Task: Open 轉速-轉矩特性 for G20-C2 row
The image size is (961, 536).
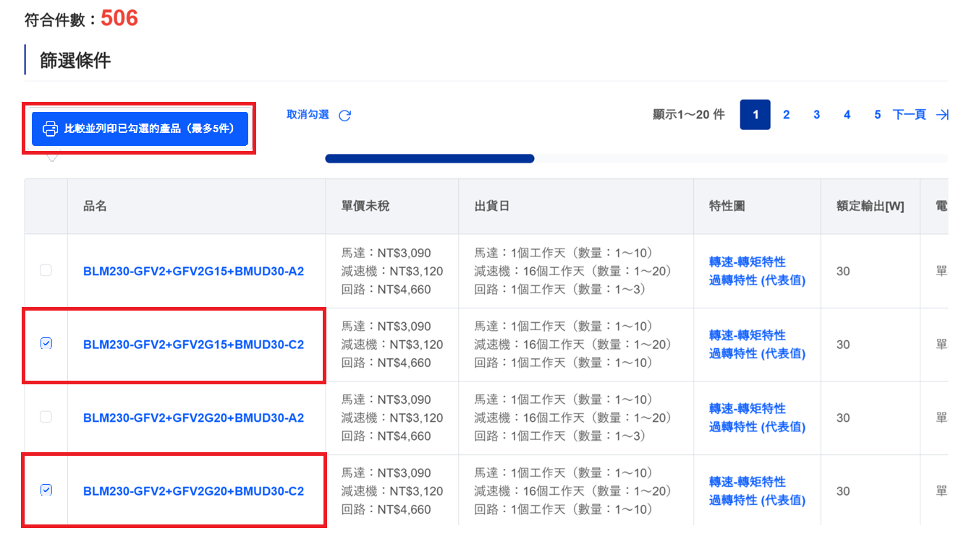Action: coord(747,482)
